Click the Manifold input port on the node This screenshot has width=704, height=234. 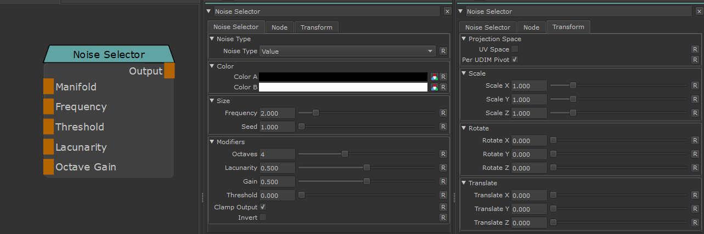point(48,87)
